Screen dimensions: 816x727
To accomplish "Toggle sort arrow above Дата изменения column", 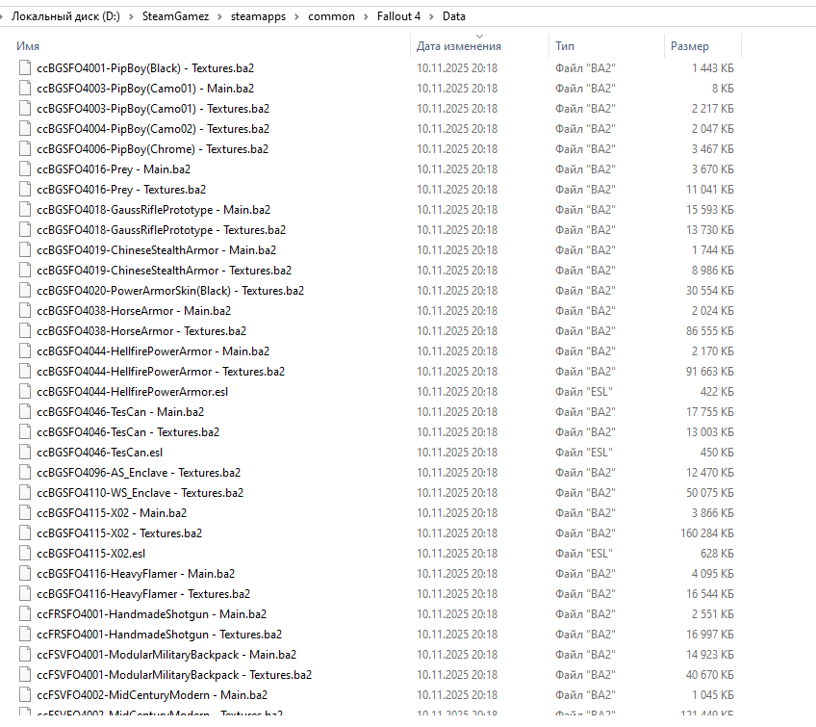I will pyautogui.click(x=480, y=36).
